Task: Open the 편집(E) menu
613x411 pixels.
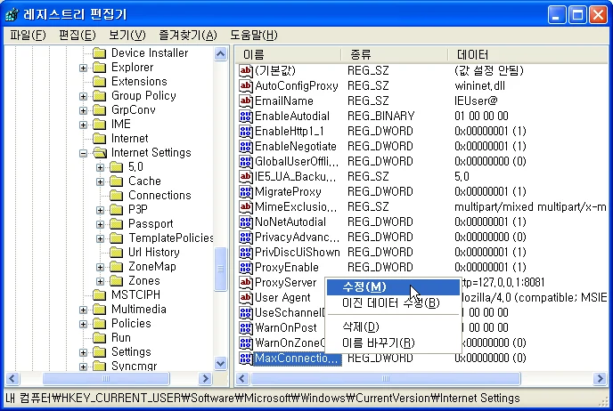Action: tap(78, 36)
